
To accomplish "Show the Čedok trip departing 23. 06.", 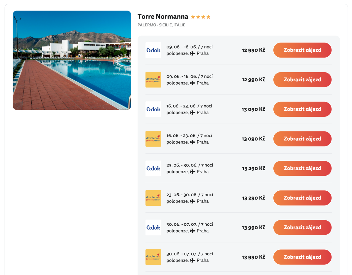I will point(302,168).
